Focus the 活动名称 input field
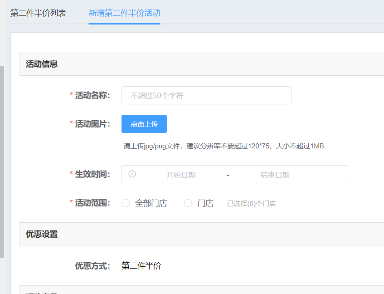The image size is (384, 294). [206, 95]
